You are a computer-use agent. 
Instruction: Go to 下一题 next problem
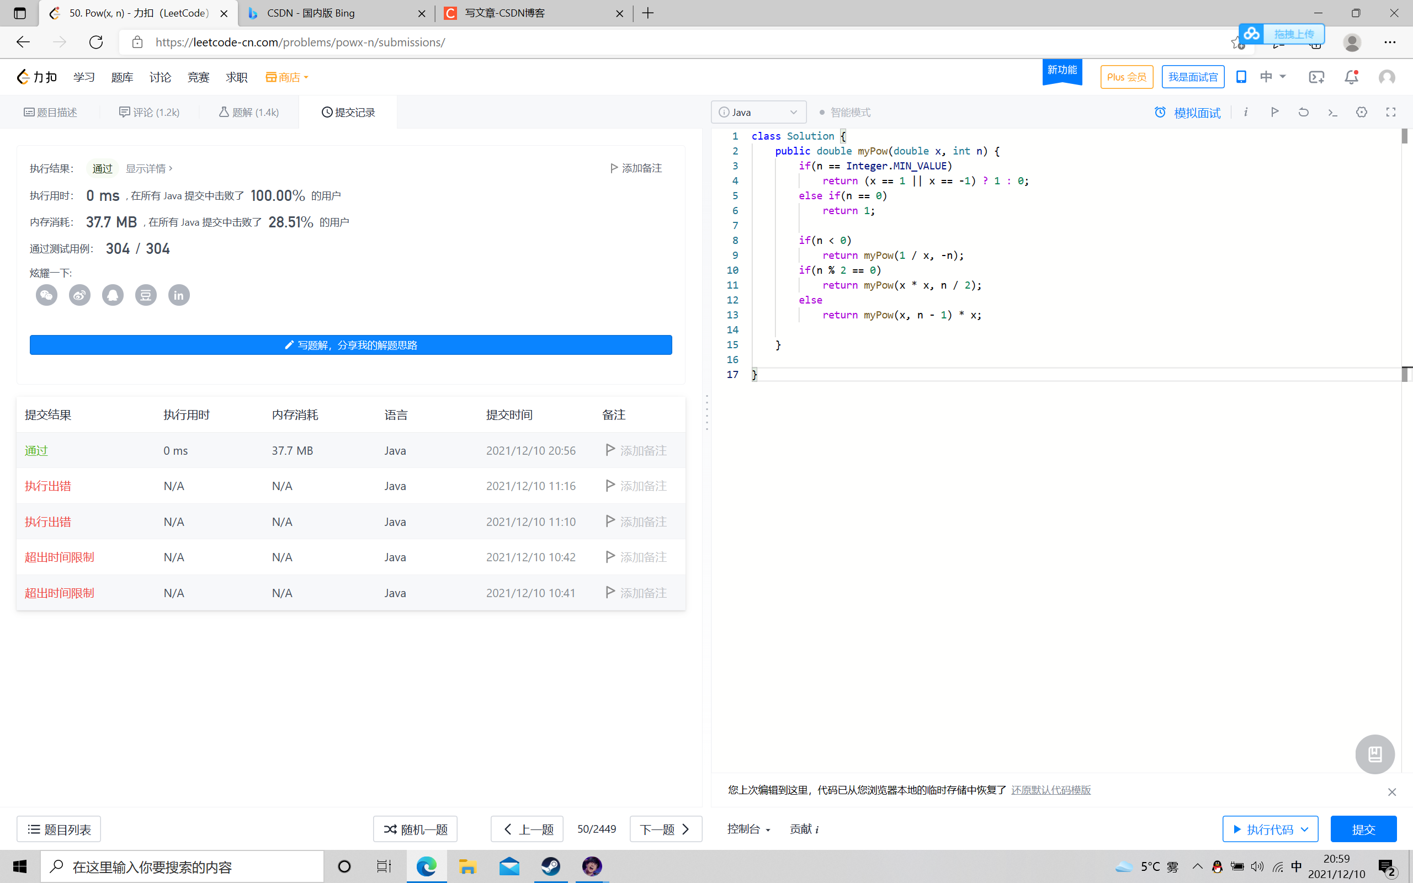click(x=665, y=829)
